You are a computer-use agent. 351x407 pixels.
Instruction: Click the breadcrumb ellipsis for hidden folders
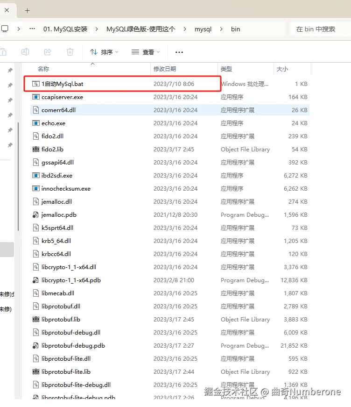[x=32, y=29]
